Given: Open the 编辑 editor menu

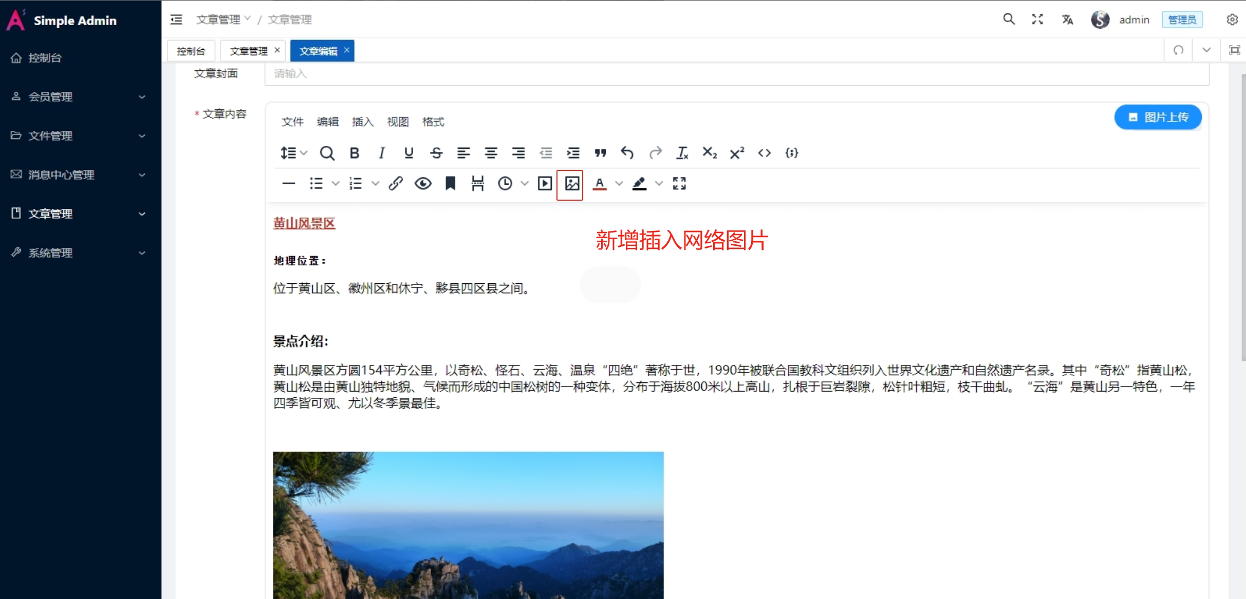Looking at the screenshot, I should click(327, 122).
